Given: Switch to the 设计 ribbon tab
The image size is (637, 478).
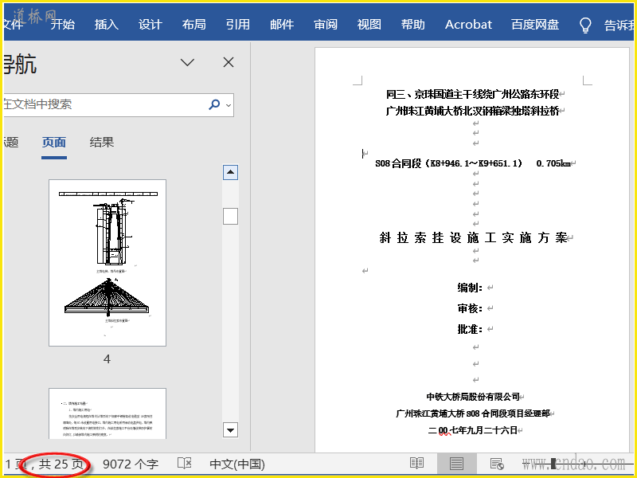Looking at the screenshot, I should [150, 25].
